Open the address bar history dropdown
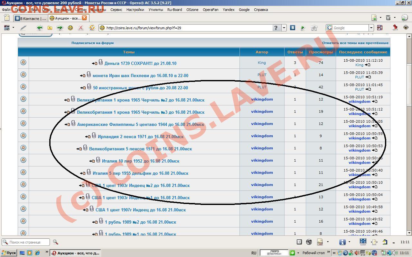Screen dimensions: 412x257 [284, 28]
